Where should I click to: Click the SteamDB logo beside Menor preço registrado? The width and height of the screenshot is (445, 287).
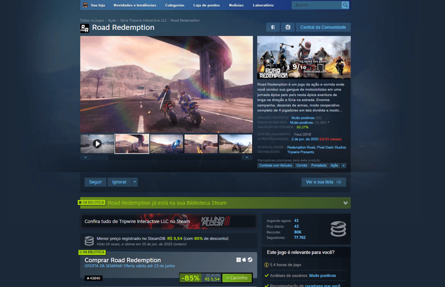click(x=89, y=241)
